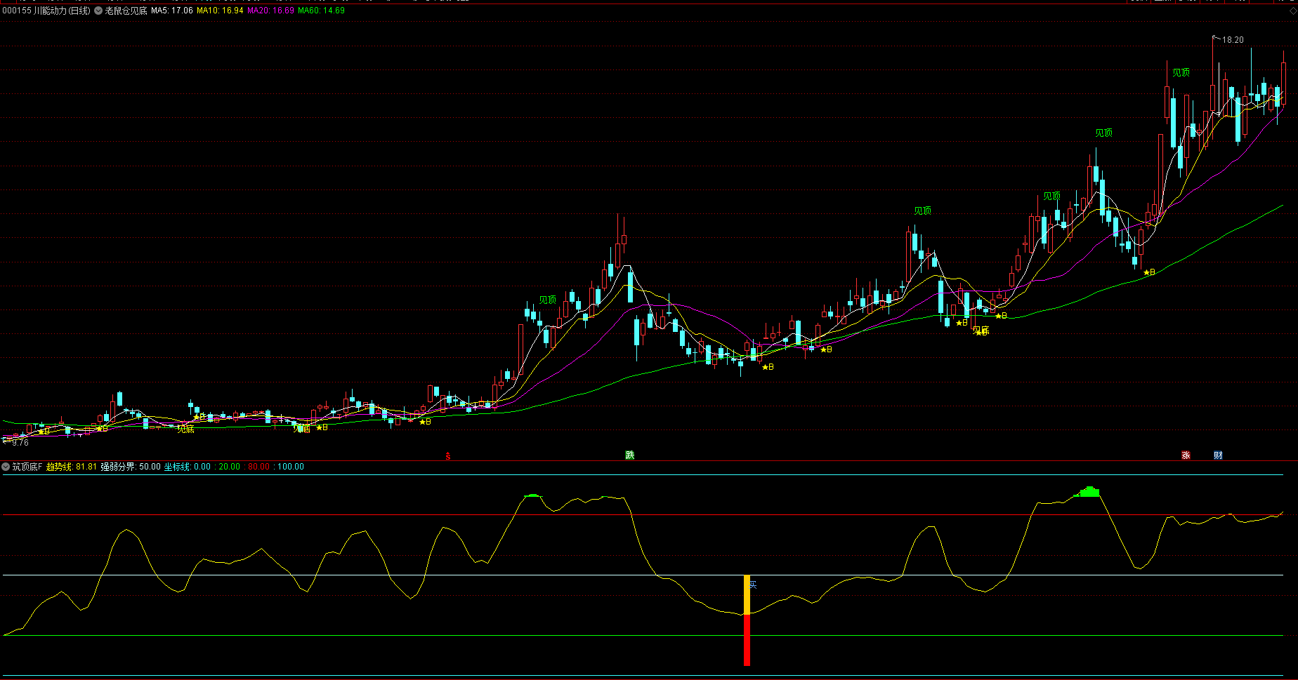The image size is (1298, 680).
Task: Select the green MA60 legend label
Action: tap(321, 11)
